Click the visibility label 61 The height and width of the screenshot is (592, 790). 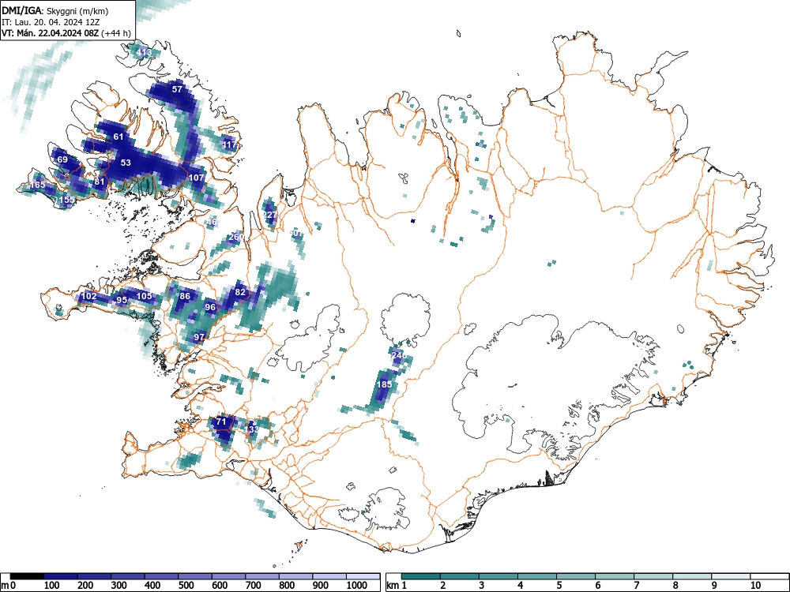pos(118,137)
